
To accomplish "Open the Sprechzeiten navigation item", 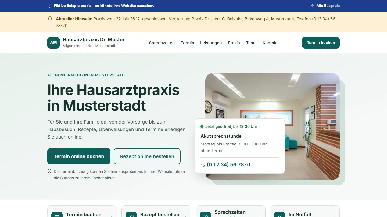I will [162, 43].
